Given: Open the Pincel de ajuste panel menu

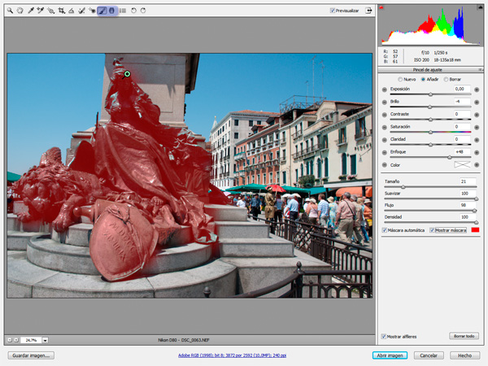Looking at the screenshot, I should pyautogui.click(x=480, y=70).
